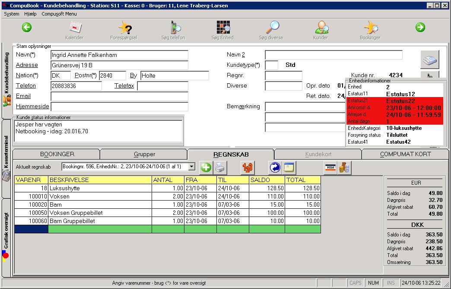Click the blue circular arrow icon
The width and height of the screenshot is (451, 289).
275,167
